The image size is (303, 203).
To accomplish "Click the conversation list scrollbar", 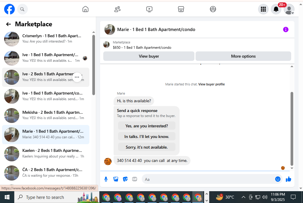I will (x=94, y=65).
